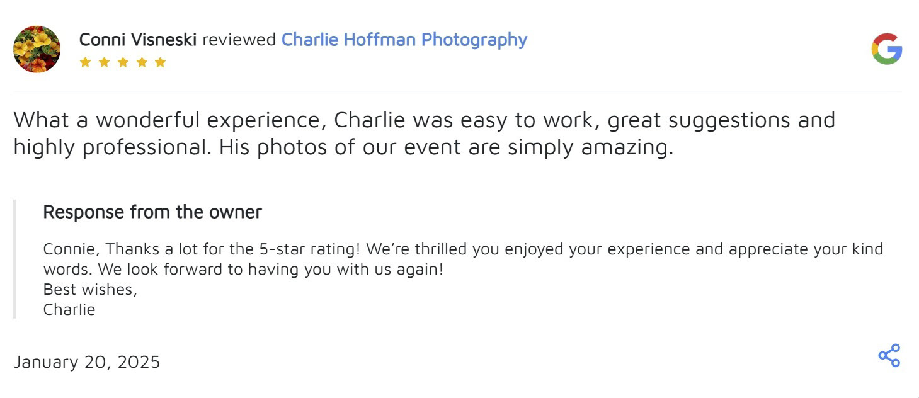Click the "Best wishes," line
The height and width of the screenshot is (398, 919).
(x=90, y=290)
